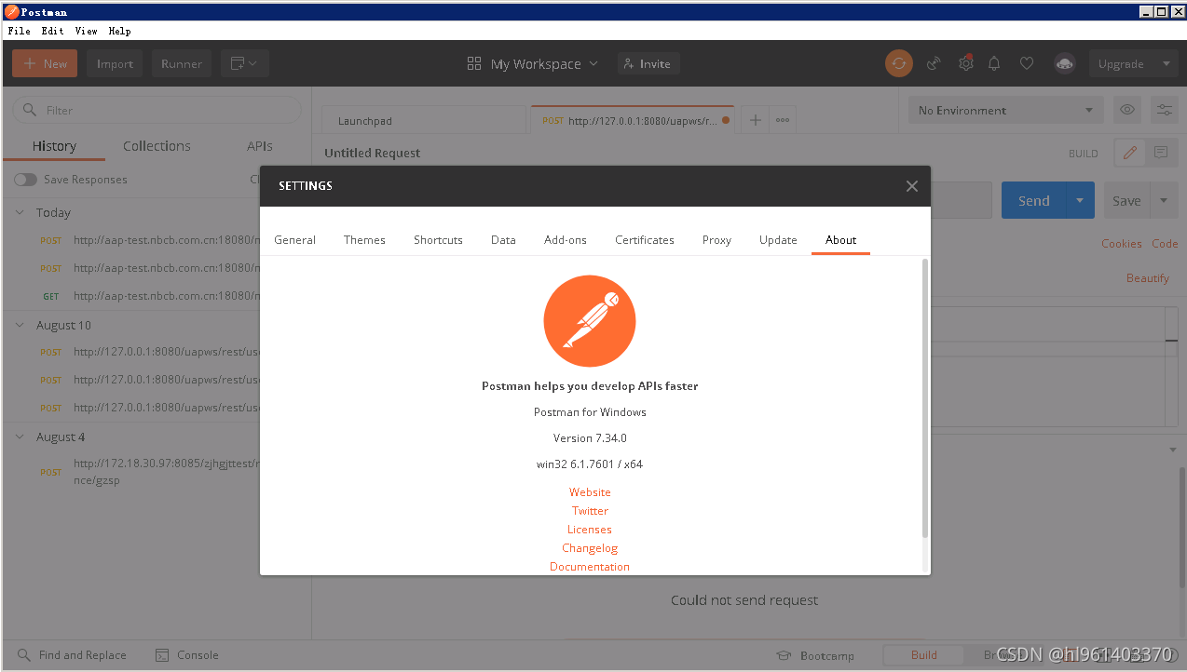Open the Edit menu
Viewport: 1187px width, 672px height.
pos(52,31)
